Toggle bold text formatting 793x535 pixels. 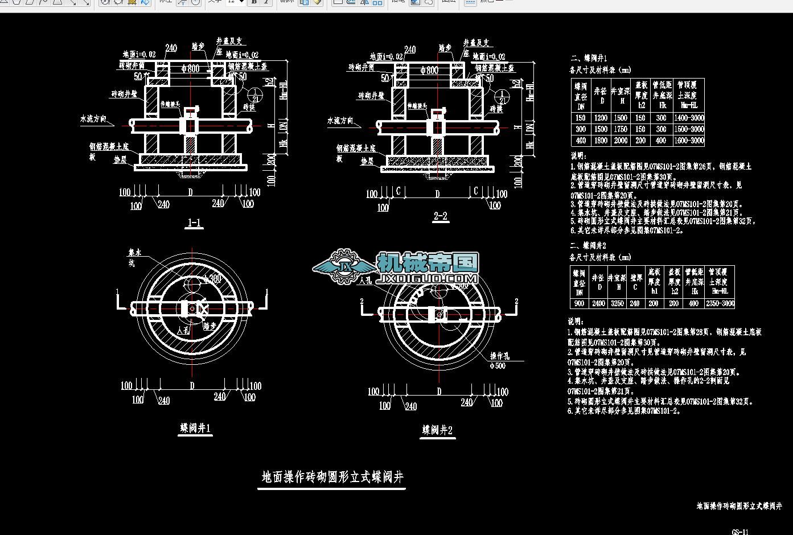tap(254, 2)
